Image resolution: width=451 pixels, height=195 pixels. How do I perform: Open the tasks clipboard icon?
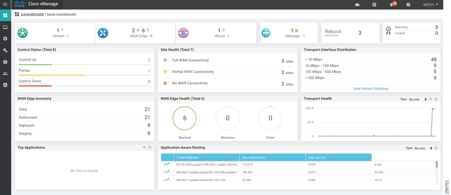pyautogui.click(x=374, y=5)
